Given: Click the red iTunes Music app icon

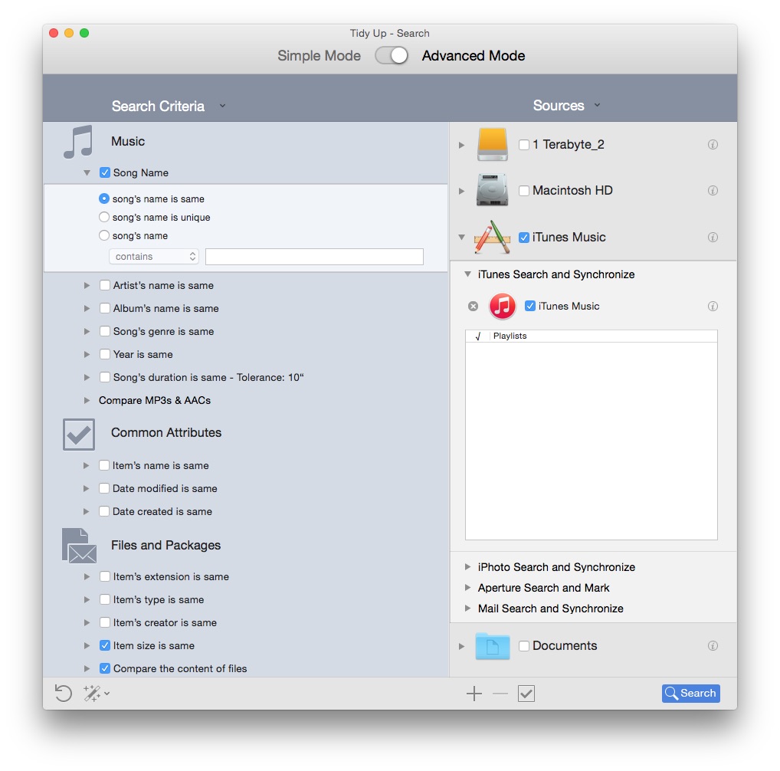Looking at the screenshot, I should pos(503,307).
